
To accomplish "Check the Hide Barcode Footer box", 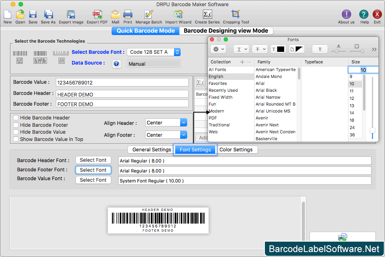I will (x=16, y=125).
